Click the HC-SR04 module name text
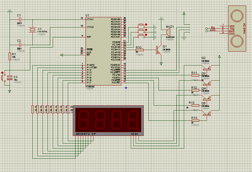This screenshot has width=252, height=172. pos(244,28)
